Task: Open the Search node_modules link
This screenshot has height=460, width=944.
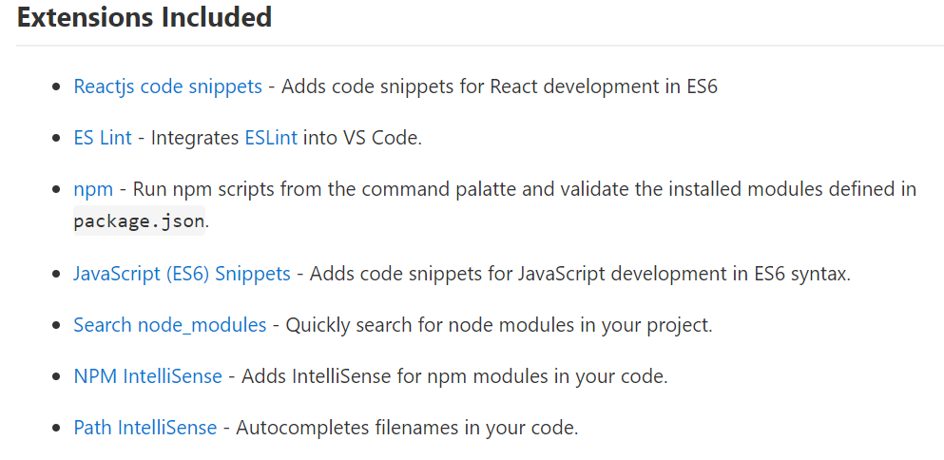Action: point(170,325)
